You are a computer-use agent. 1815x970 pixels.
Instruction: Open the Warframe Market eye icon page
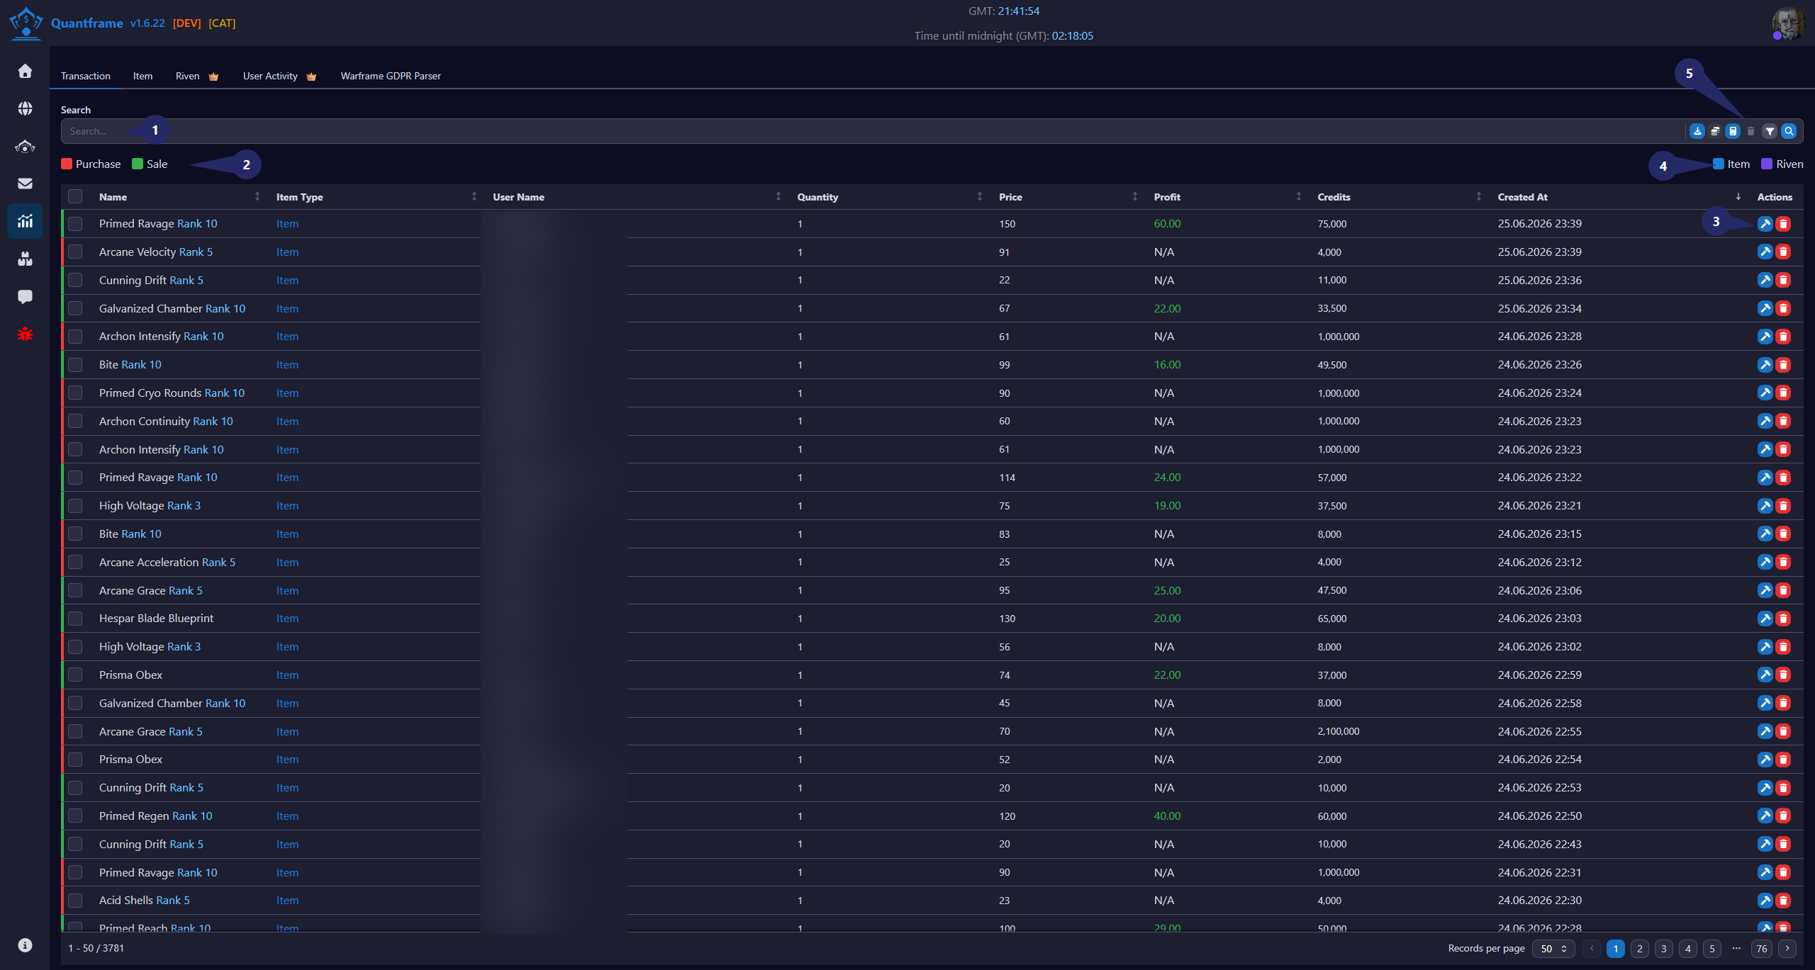click(x=25, y=146)
